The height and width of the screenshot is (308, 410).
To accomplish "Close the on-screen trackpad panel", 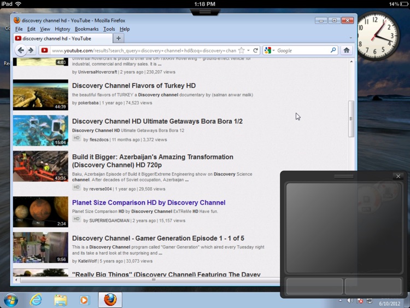I will click(x=398, y=176).
